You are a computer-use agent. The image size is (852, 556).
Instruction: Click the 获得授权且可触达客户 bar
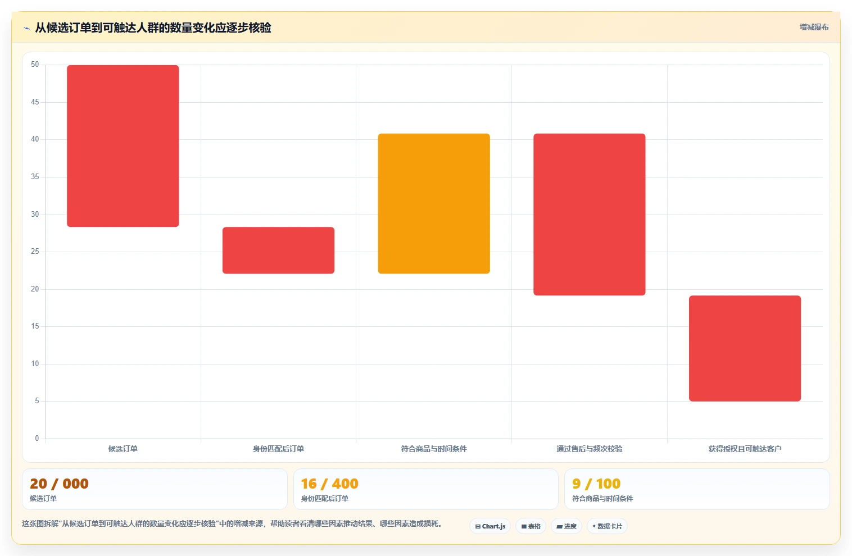pyautogui.click(x=745, y=348)
